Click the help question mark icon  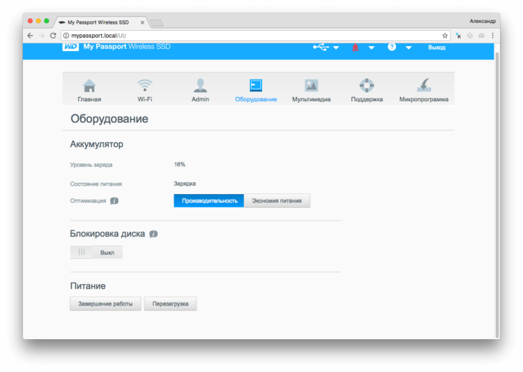pyautogui.click(x=392, y=47)
